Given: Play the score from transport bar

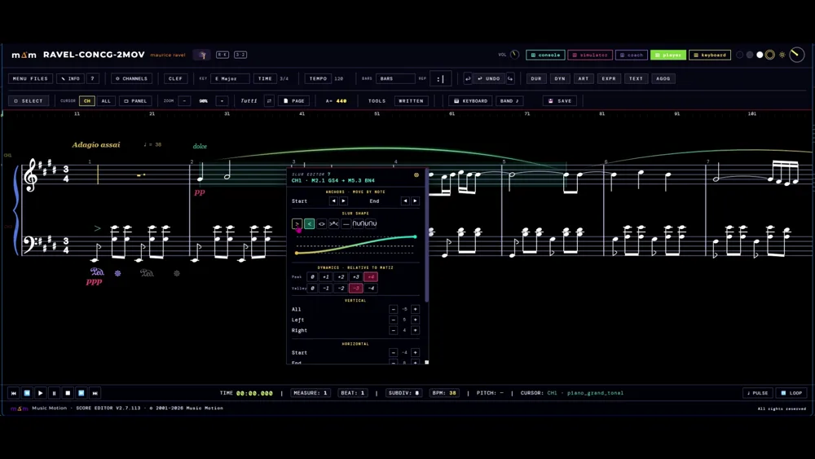Looking at the screenshot, I should point(40,393).
